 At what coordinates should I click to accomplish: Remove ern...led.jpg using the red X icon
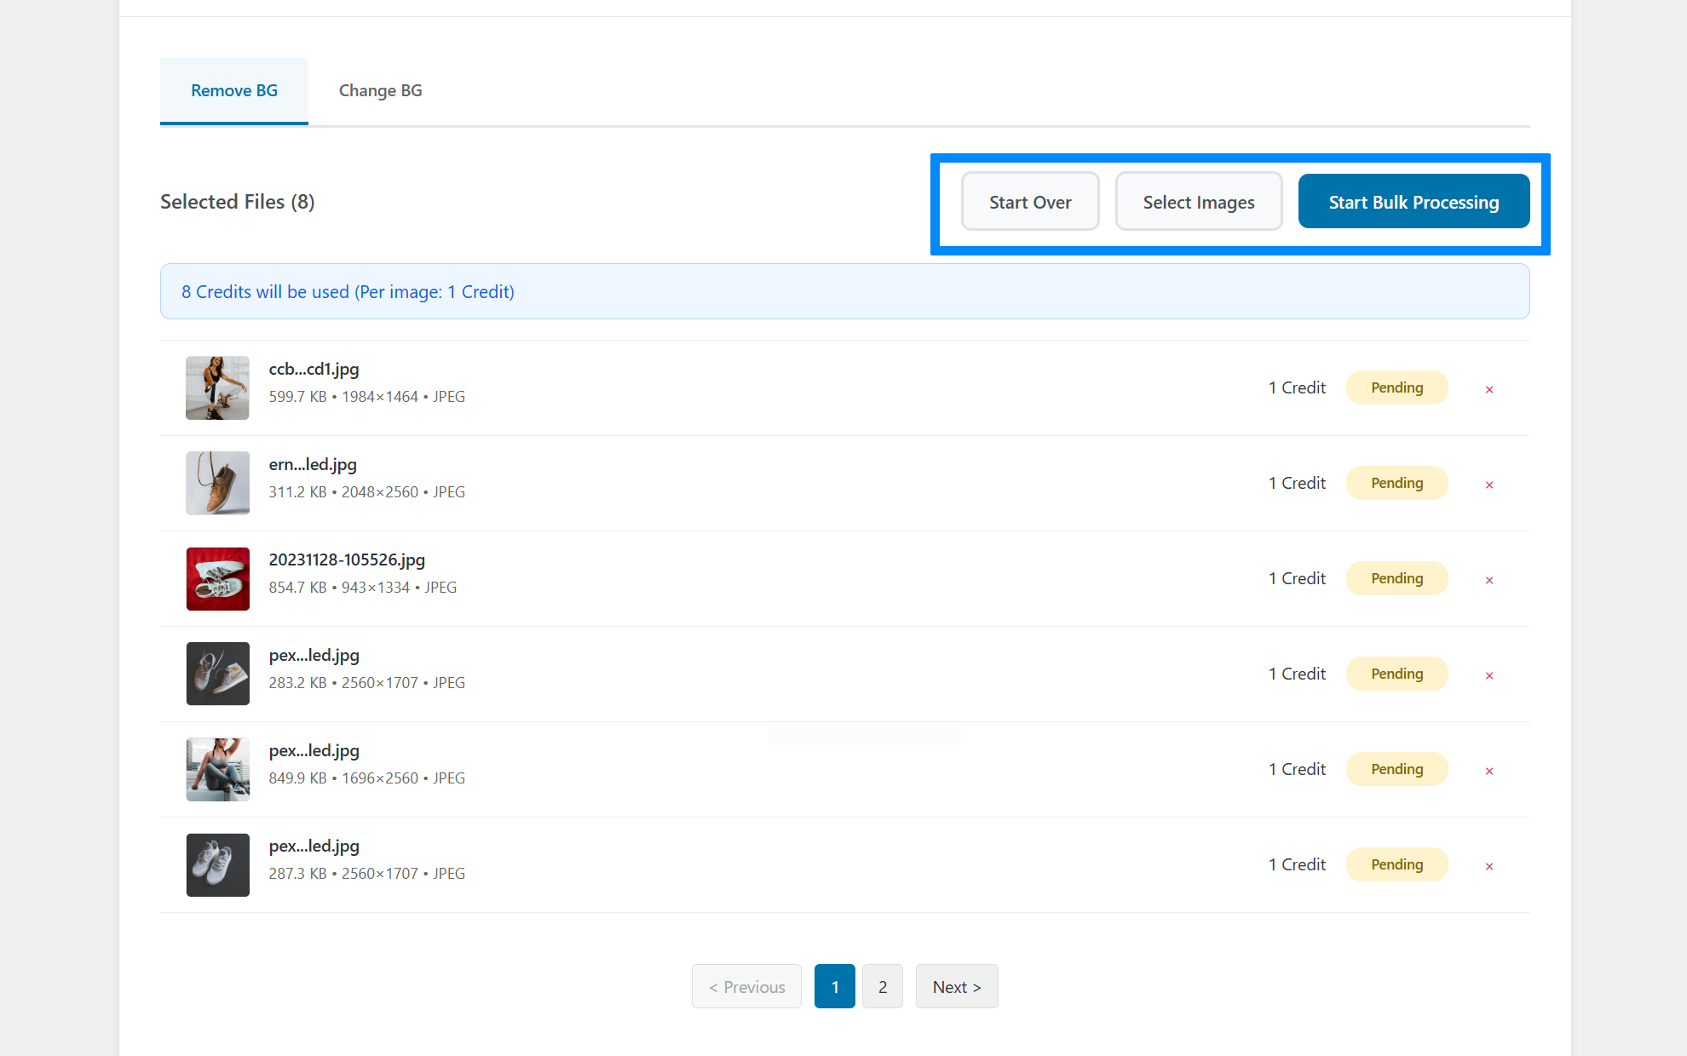click(x=1489, y=485)
